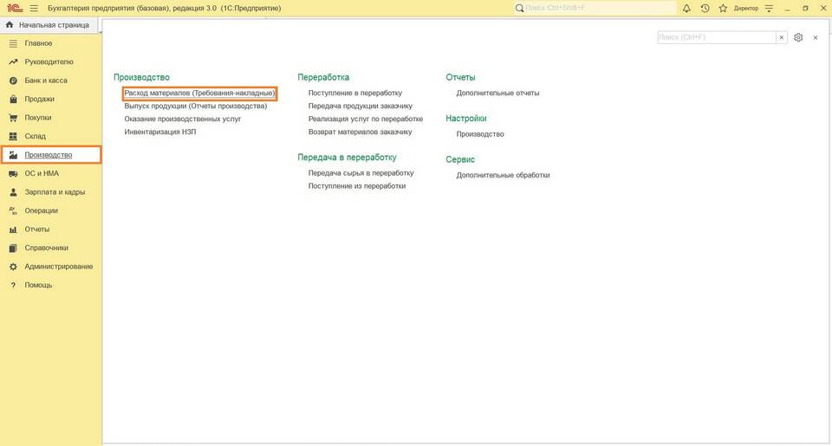832x446 pixels.
Task: Open service settings lines icon in title bar
Action: point(769,9)
